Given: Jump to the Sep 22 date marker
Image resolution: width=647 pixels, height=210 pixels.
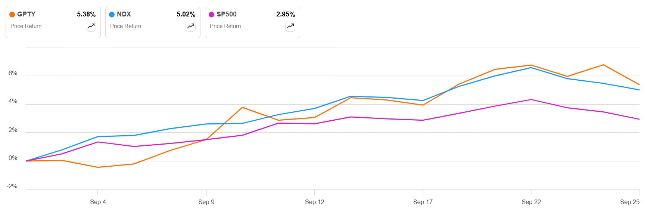Looking at the screenshot, I should coord(531,202).
